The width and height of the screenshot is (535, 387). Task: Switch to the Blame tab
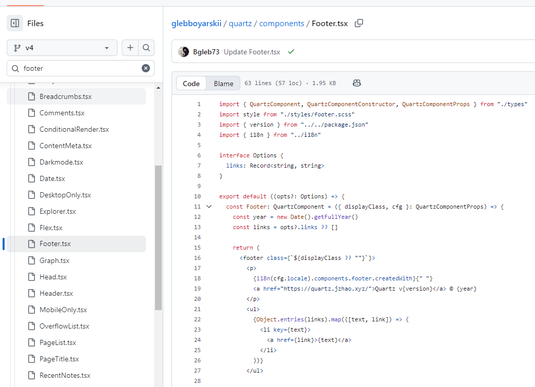coord(223,84)
